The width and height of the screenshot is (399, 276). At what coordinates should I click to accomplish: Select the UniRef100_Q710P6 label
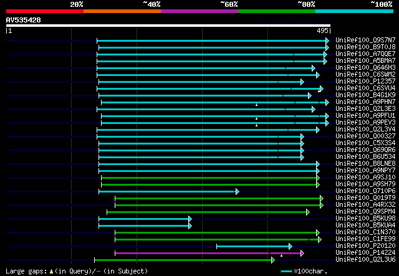coord(365,191)
